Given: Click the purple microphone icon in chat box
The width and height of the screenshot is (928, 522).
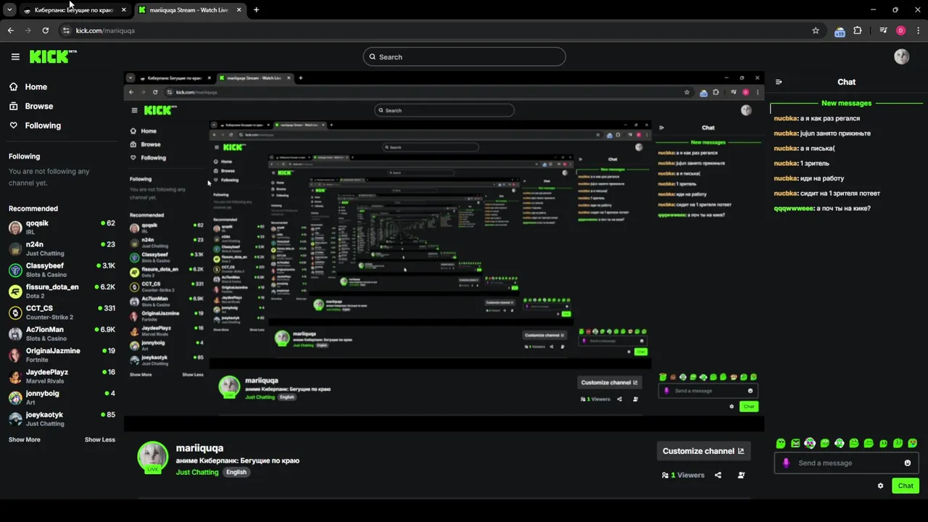Looking at the screenshot, I should pyautogui.click(x=786, y=463).
